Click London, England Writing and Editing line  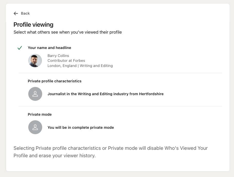click(80, 66)
